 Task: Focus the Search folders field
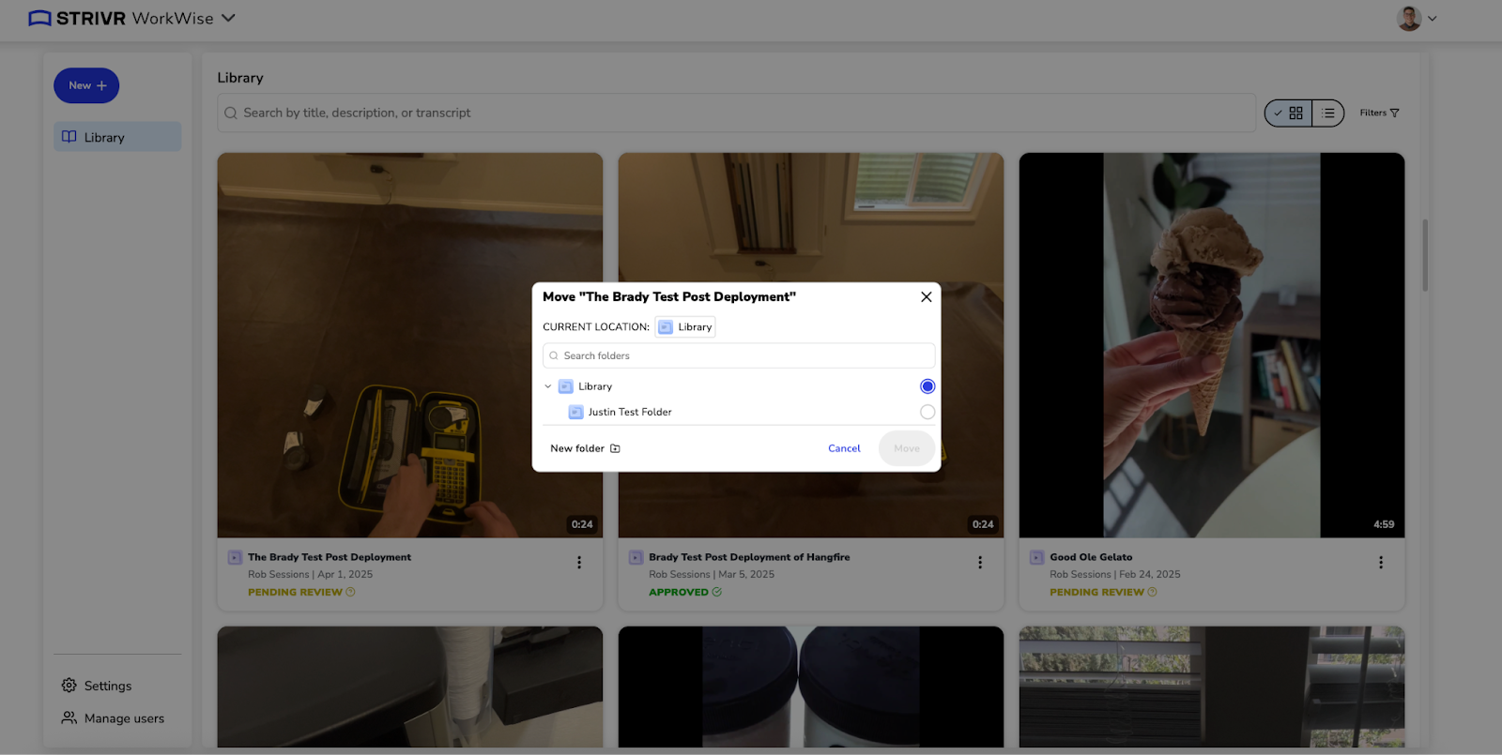pyautogui.click(x=739, y=355)
